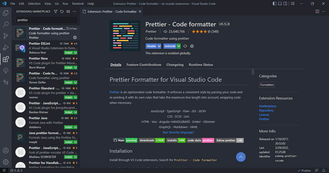Open Disable dropdown arrow
The height and width of the screenshot is (173, 329).
coord(159,46)
